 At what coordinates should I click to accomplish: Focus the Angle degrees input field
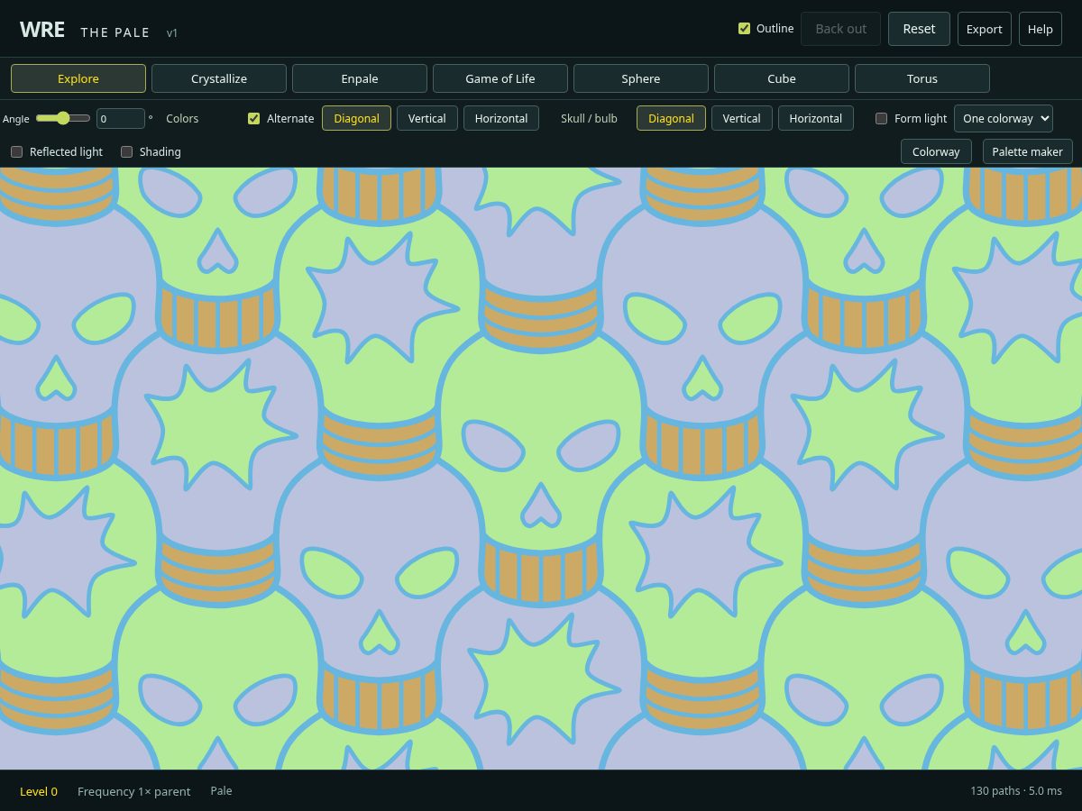pos(121,118)
